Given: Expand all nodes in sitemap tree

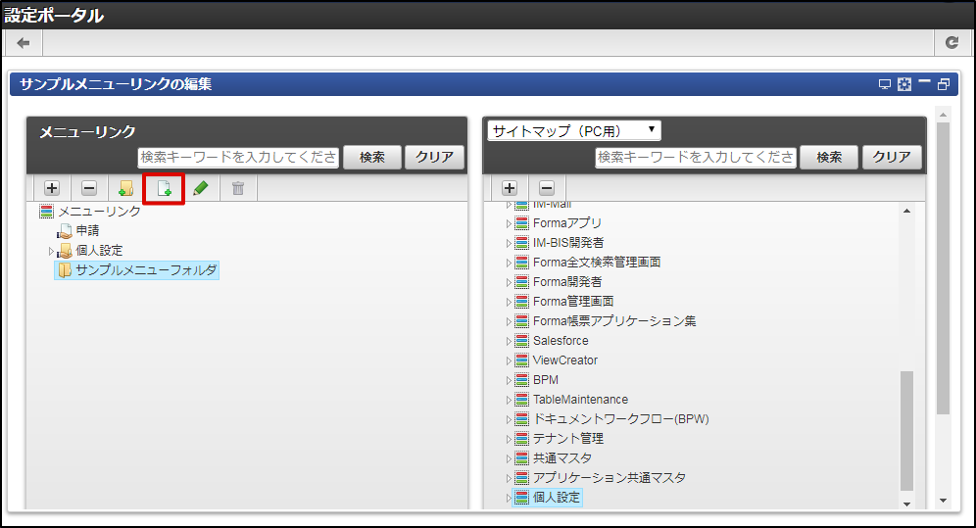Looking at the screenshot, I should point(510,188).
